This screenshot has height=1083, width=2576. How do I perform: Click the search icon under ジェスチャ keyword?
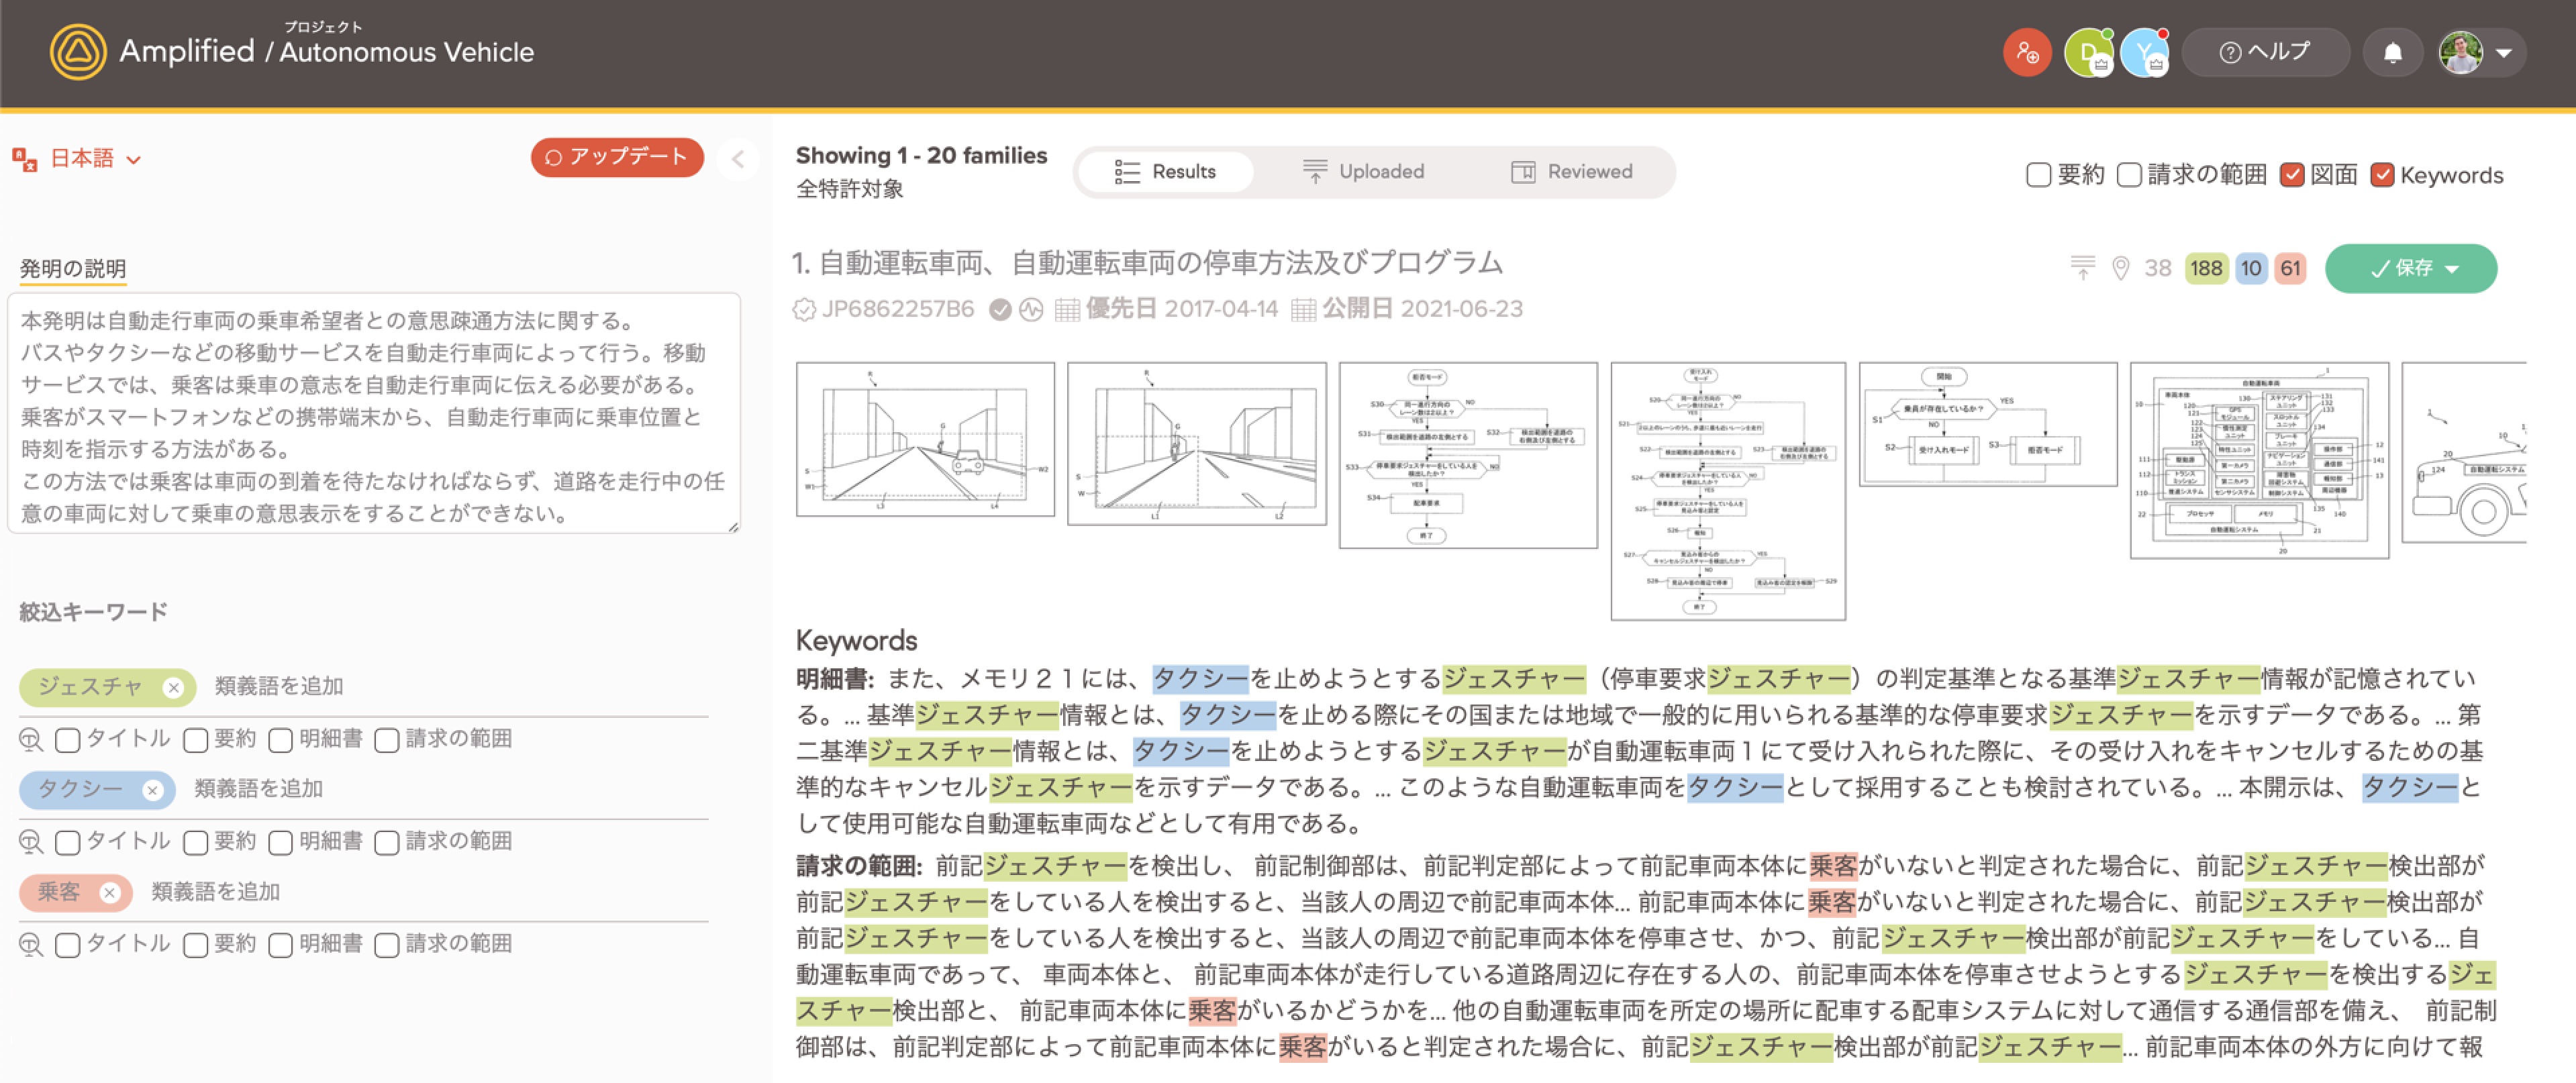point(31,740)
